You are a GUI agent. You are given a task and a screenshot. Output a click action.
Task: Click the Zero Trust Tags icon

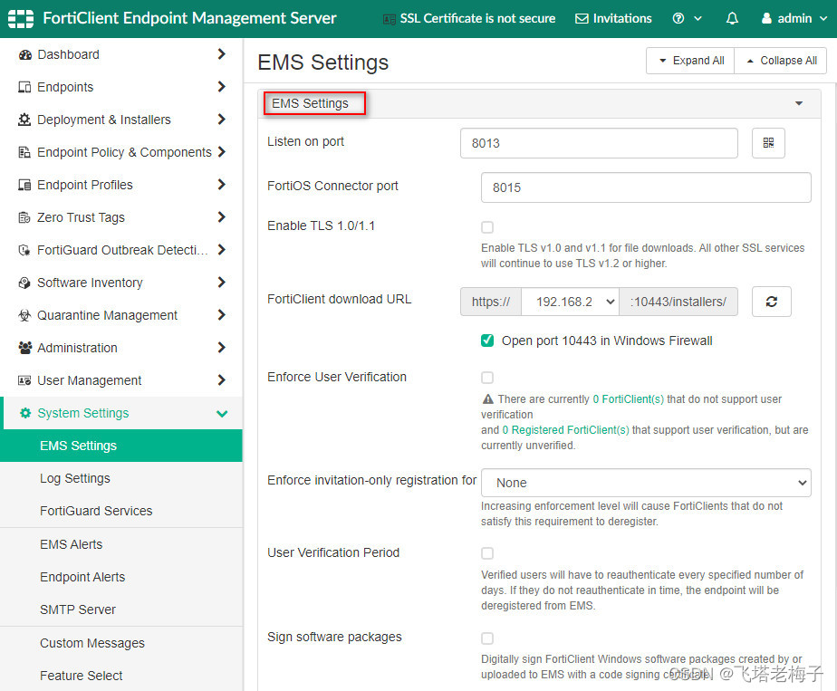[24, 217]
